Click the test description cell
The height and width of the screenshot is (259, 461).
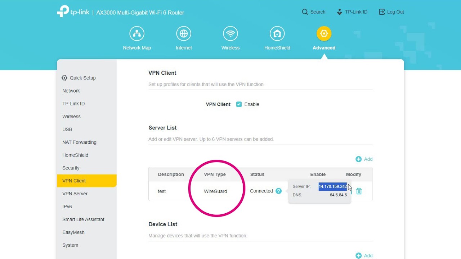(162, 191)
